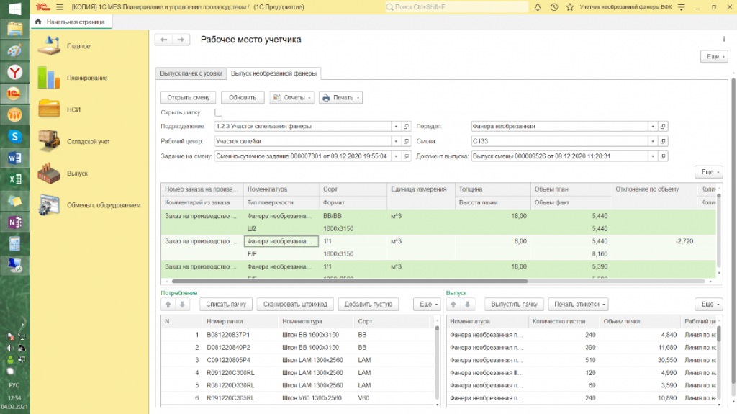This screenshot has width=737, height=414.
Task: Move row up in Потребление panel
Action: 168,305
